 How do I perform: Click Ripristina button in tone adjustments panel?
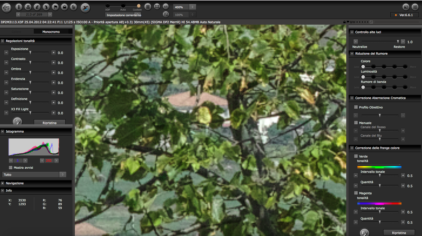49,122
